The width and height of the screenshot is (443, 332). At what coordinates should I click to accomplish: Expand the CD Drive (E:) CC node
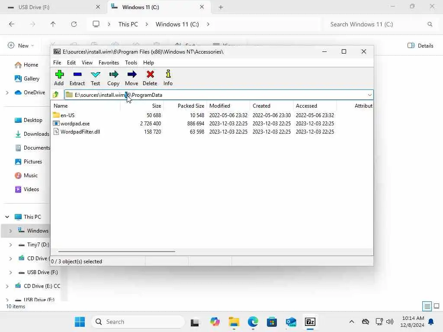point(7,286)
